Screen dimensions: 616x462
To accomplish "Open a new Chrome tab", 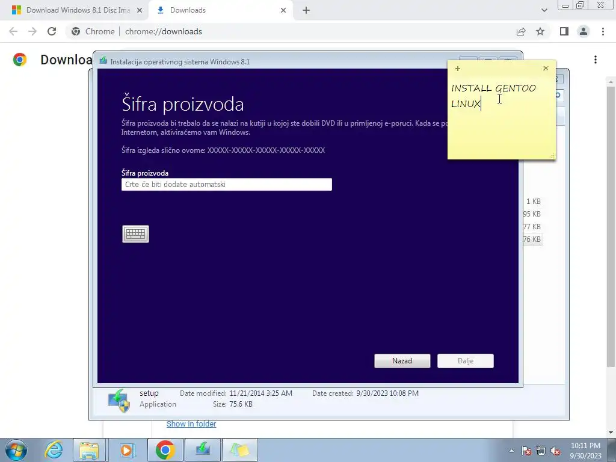I will pos(306,10).
